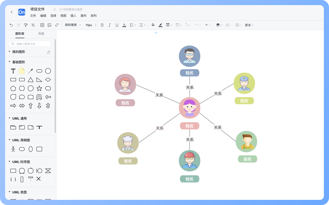Click the back arrow button
This screenshot has width=329, height=205.
tap(12, 12)
